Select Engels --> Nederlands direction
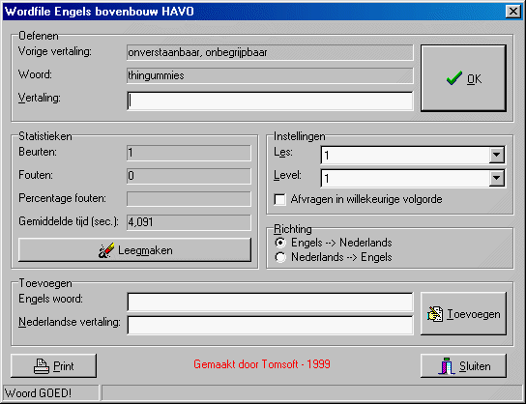Image resolution: width=526 pixels, height=404 pixels. (x=280, y=243)
